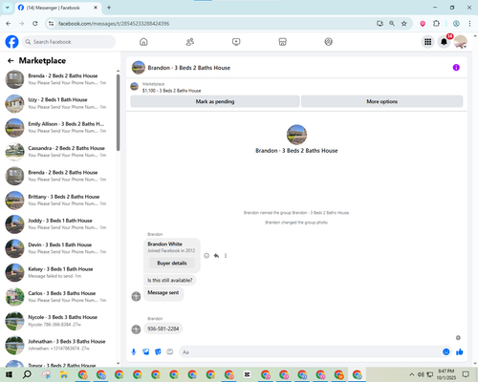Open the emoji picker in message box
This screenshot has height=382, width=478.
(x=446, y=351)
